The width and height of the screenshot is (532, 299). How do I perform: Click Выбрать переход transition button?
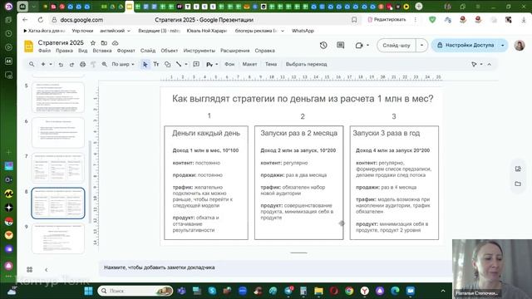306,64
